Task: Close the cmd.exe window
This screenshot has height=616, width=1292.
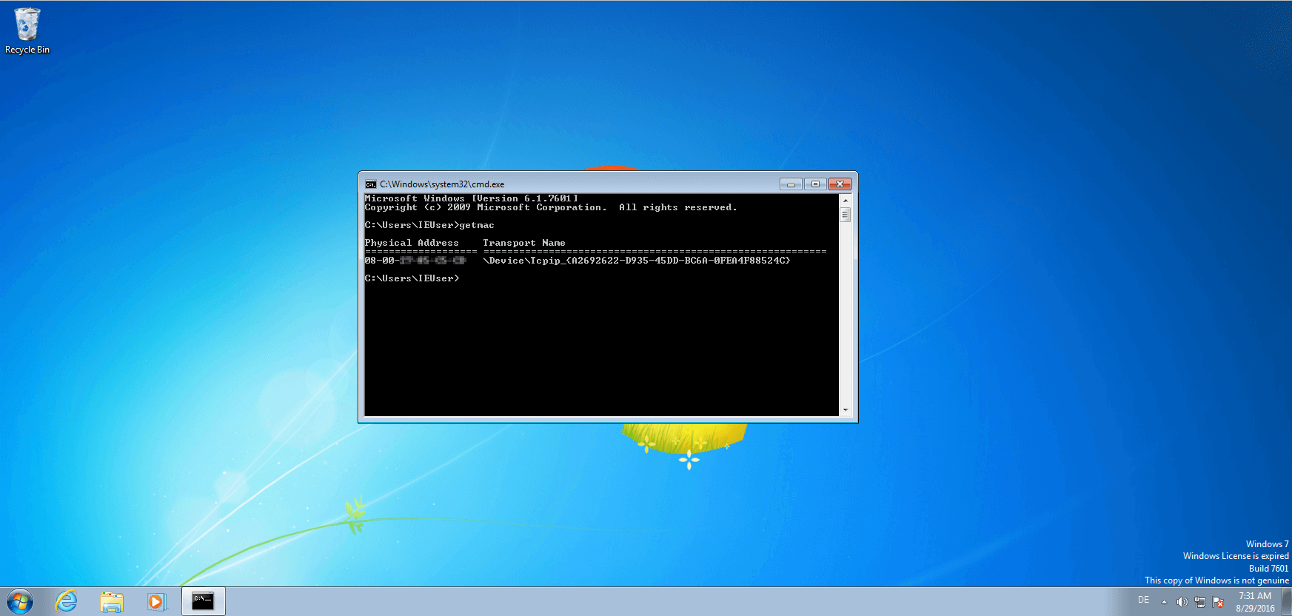Action: (840, 184)
